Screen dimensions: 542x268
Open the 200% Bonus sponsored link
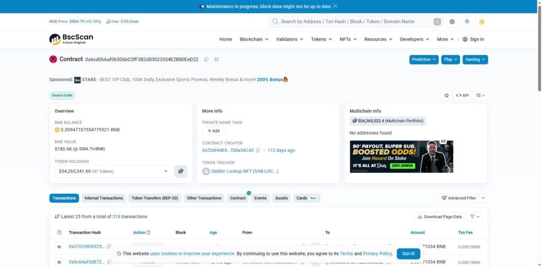tap(269, 80)
